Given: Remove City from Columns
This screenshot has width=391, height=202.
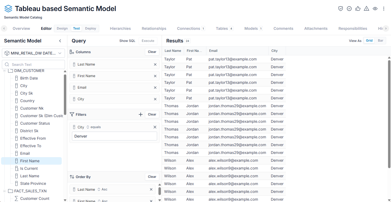Looking at the screenshot, I should [x=155, y=99].
